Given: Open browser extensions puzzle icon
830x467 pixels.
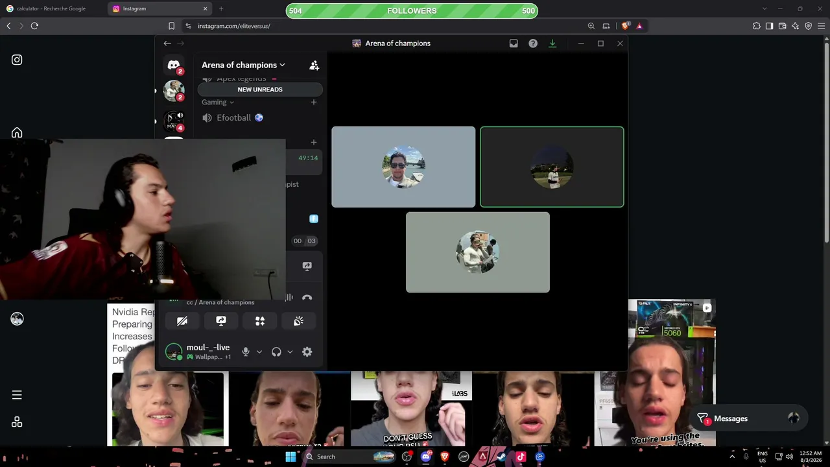Looking at the screenshot, I should (757, 26).
